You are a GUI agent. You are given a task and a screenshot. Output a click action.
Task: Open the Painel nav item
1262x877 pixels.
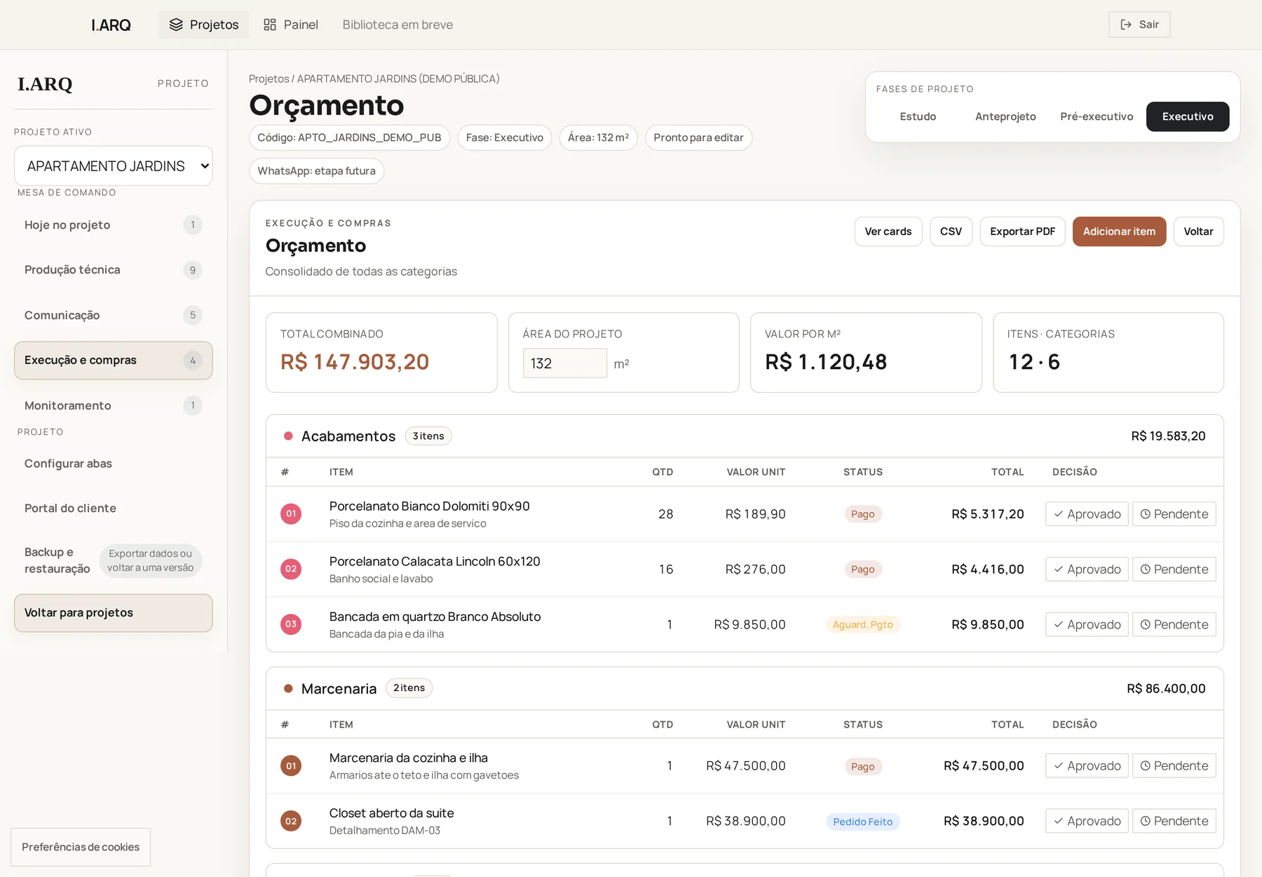290,25
